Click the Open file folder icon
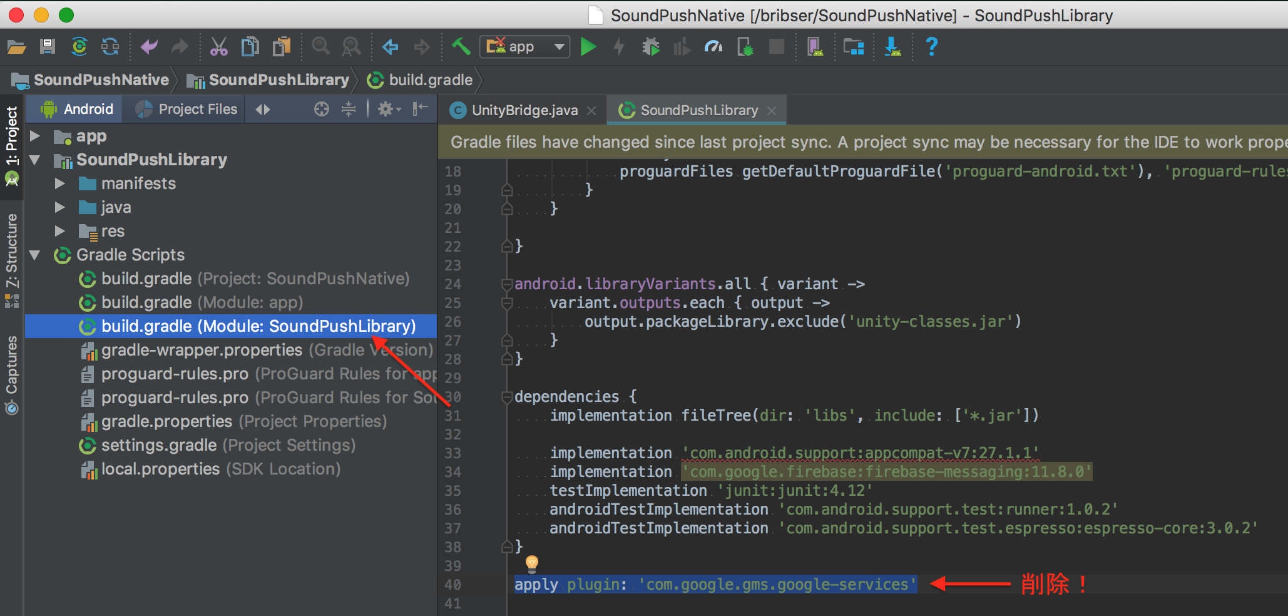Viewport: 1288px width, 616px height. 16,47
